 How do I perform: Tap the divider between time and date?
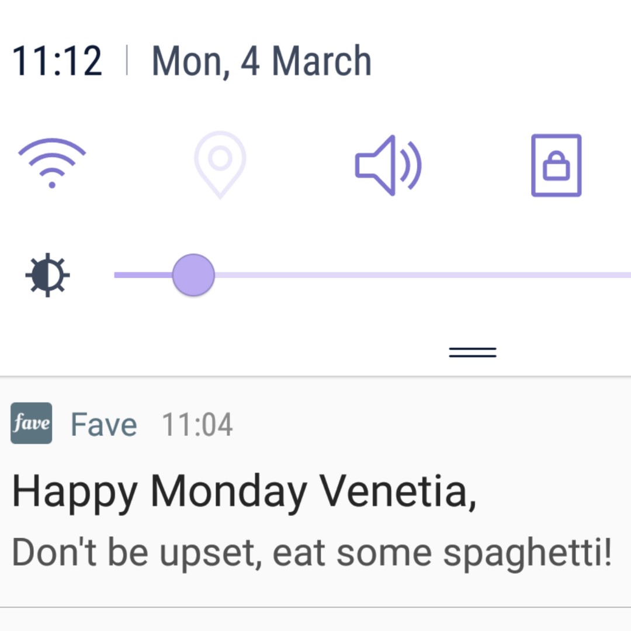point(127,60)
